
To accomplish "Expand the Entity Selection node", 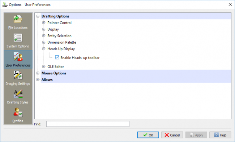I will 44,36.
